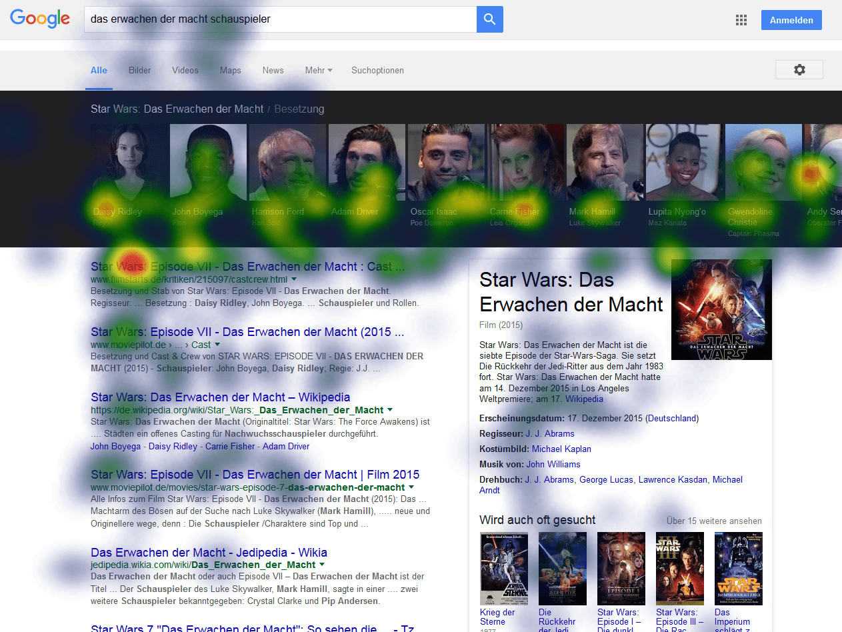Image resolution: width=842 pixels, height=632 pixels.
Task: Open Wikipedia link in film description
Action: 584,399
